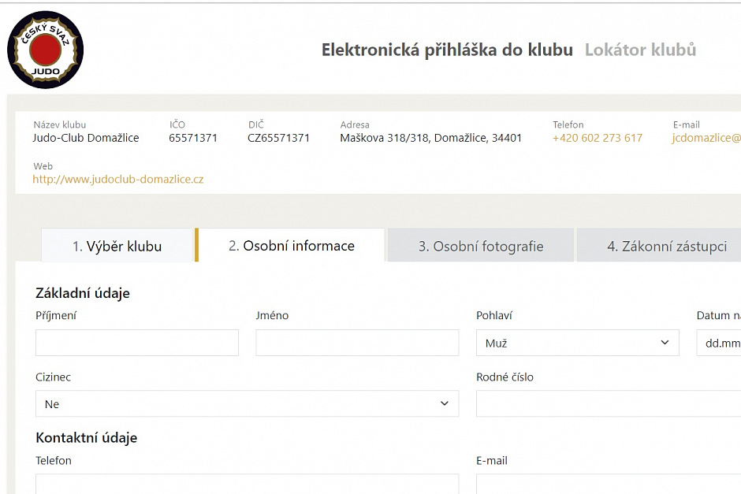741x494 pixels.
Task: Click into the Rodné číslo field
Action: coord(609,404)
